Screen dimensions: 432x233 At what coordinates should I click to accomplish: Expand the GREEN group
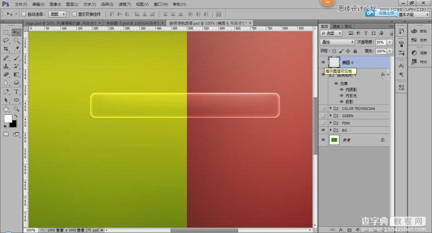(330, 116)
